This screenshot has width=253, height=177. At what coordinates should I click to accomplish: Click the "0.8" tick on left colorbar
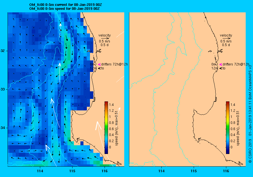pos(111,123)
